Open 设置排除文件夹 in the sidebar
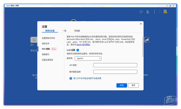 (48, 38)
